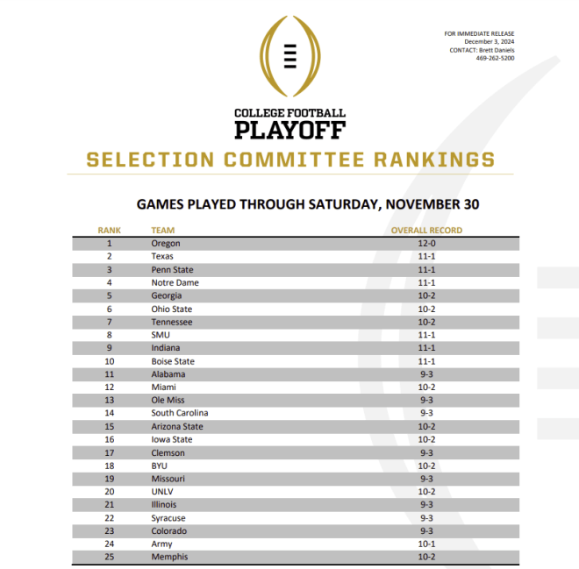Click the College Football Playoff football logo
Screen dimensions: 579x569
click(x=289, y=56)
